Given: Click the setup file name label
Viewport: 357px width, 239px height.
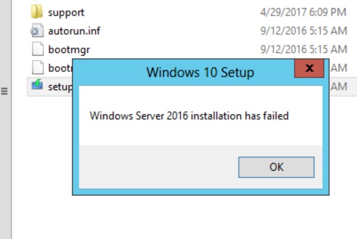Looking at the screenshot, I should (x=60, y=87).
